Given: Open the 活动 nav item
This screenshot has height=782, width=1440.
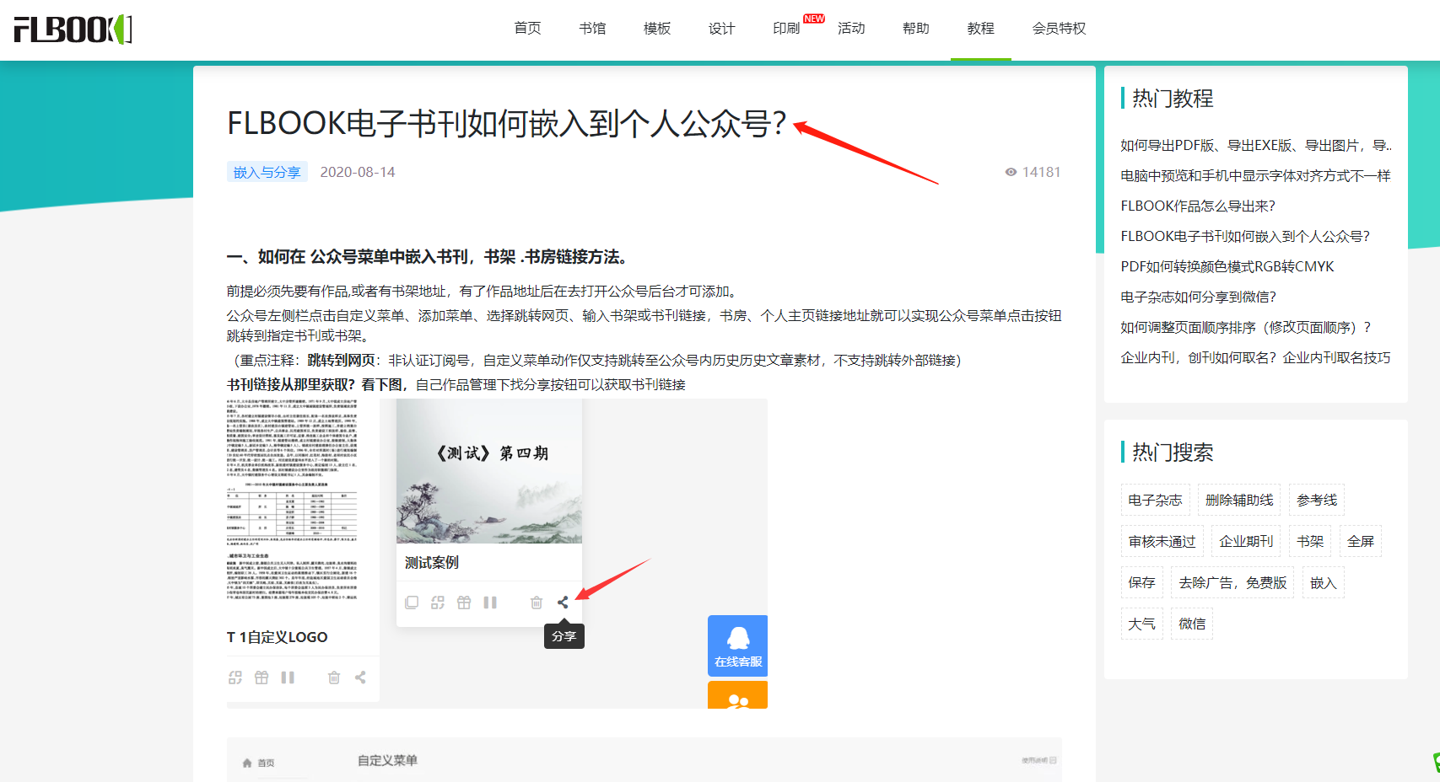Looking at the screenshot, I should coord(851,29).
